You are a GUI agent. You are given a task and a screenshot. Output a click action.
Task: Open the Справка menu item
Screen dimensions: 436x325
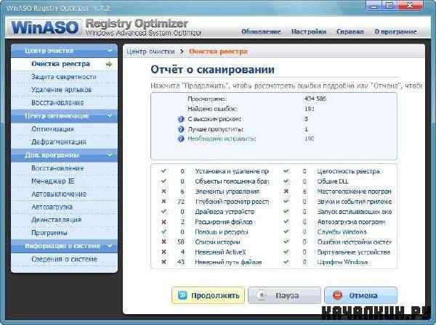click(350, 32)
